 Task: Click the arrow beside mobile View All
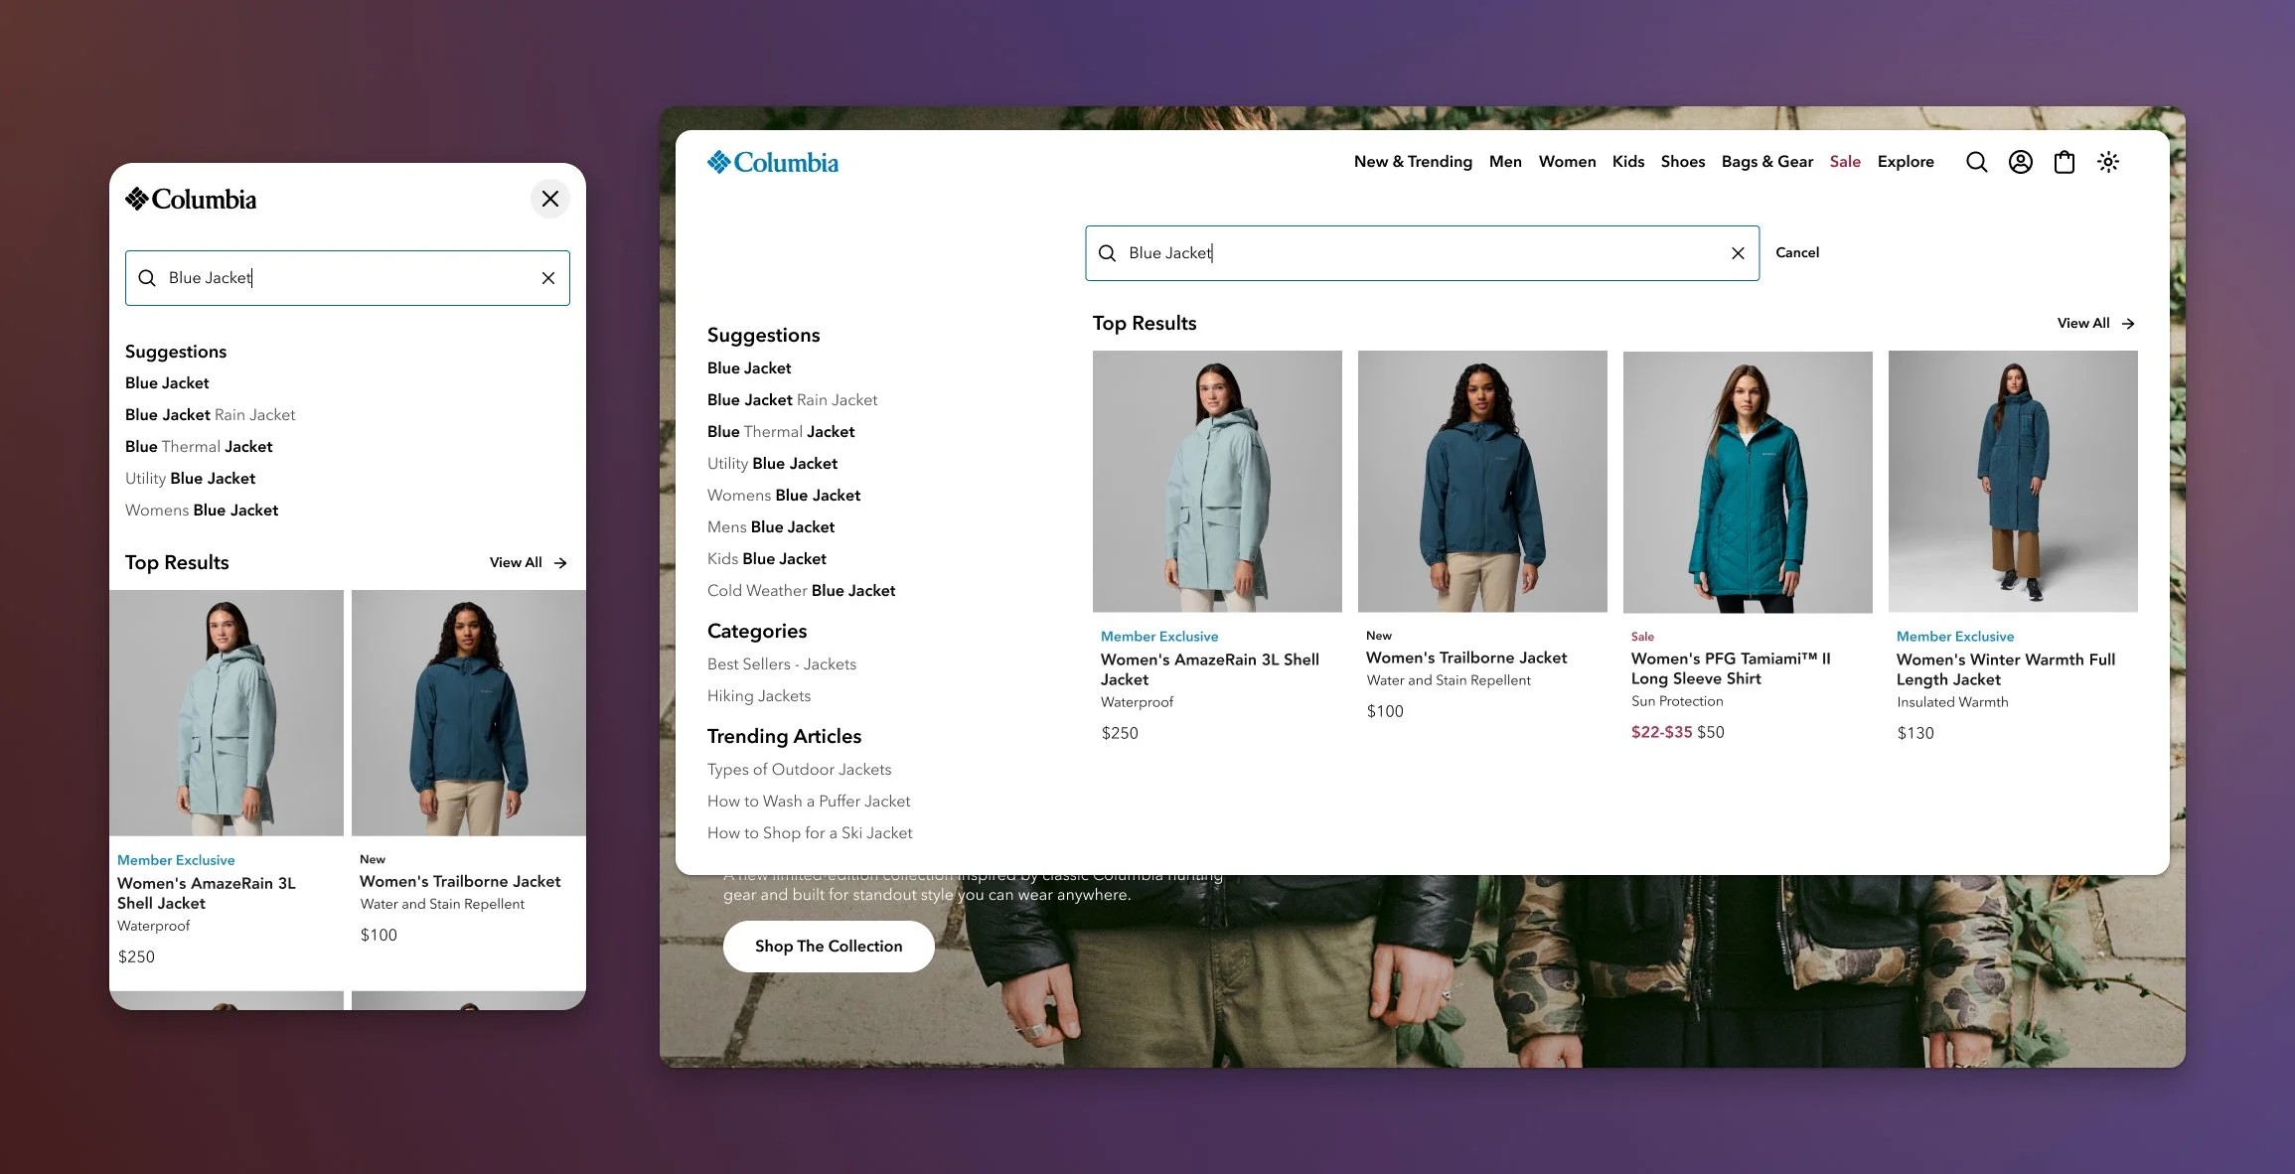pos(560,563)
